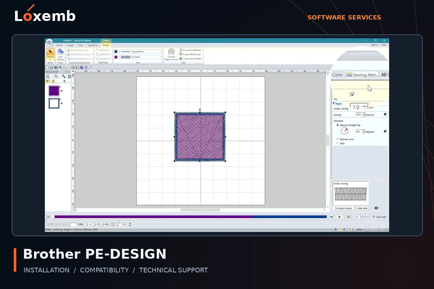Click the Undo arrow icon

pos(64,67)
